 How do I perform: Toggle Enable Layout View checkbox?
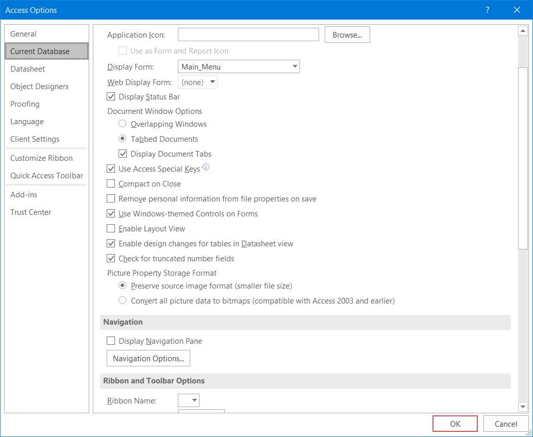(x=111, y=229)
